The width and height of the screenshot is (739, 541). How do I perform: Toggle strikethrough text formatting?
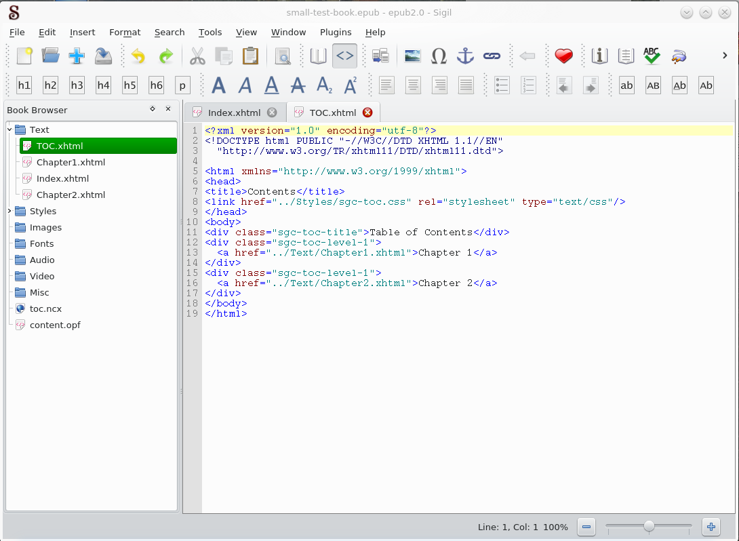tap(298, 85)
